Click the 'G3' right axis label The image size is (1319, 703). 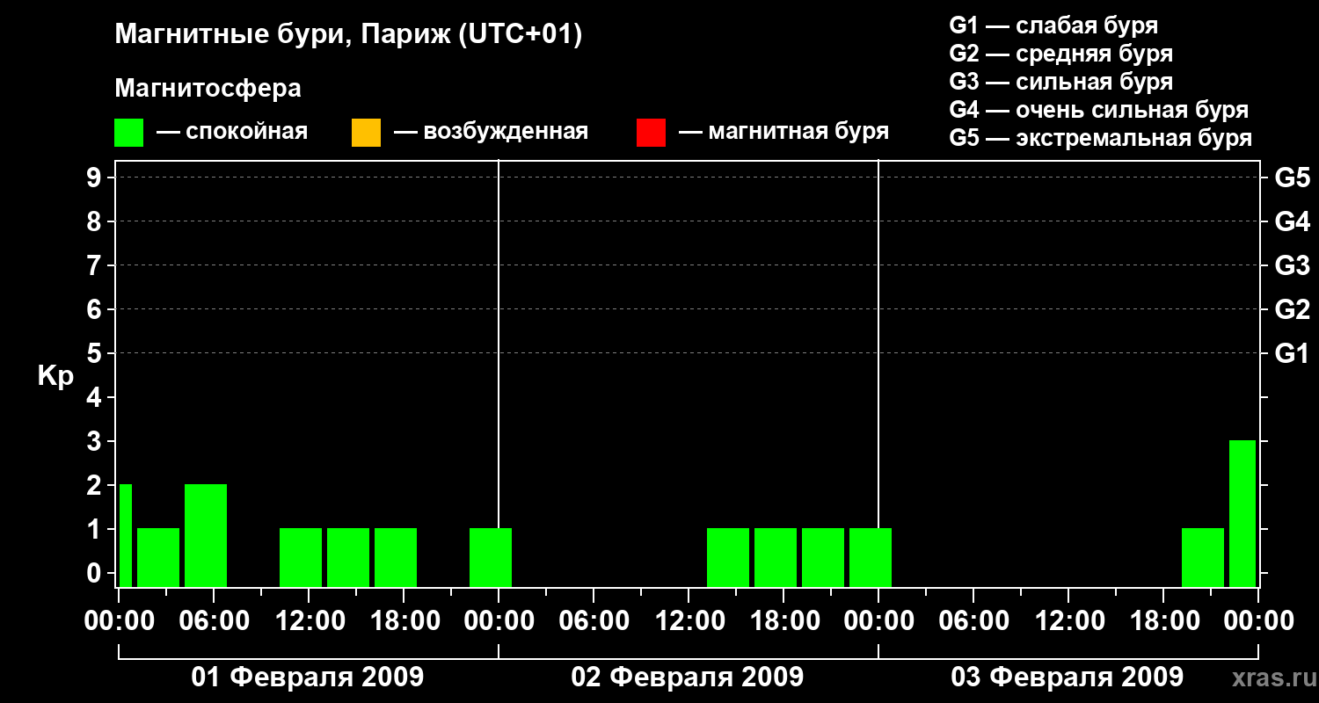1292,265
